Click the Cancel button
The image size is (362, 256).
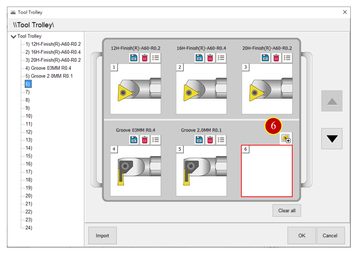click(330, 235)
